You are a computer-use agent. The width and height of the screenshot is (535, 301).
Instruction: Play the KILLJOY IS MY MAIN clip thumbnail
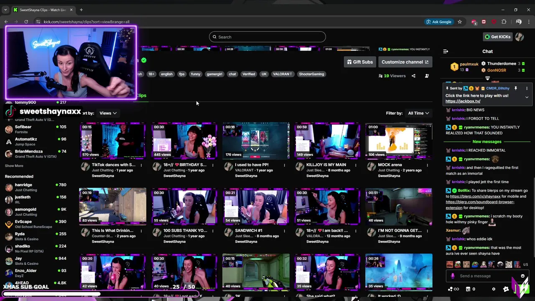pos(327,141)
